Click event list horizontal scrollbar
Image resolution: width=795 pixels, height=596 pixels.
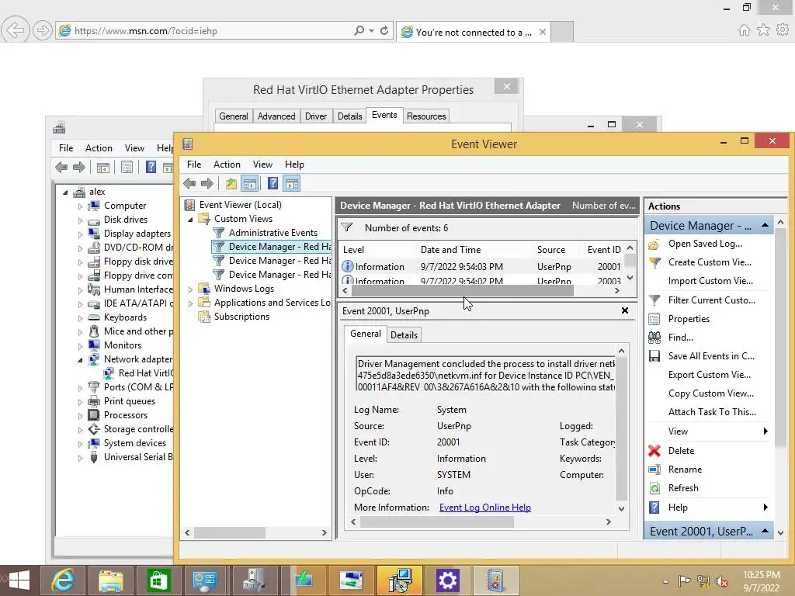(481, 290)
